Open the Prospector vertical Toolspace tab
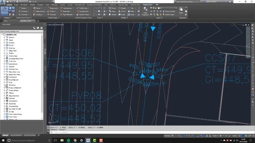Screen dimensions: 255x143 (45, 35)
